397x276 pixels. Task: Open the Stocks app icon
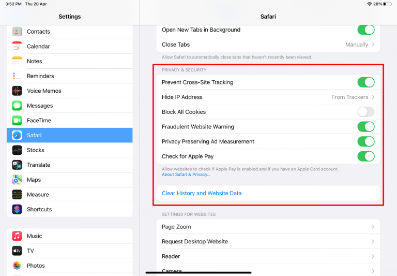point(17,150)
